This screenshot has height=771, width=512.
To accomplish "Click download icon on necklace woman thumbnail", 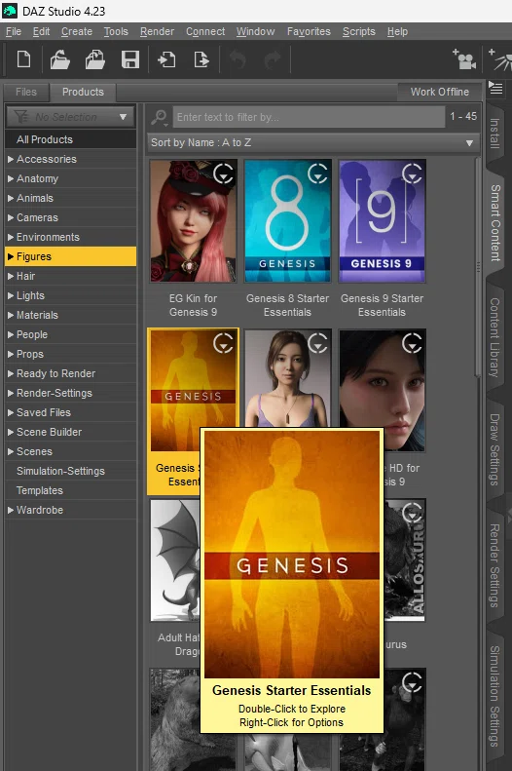I will 317,343.
